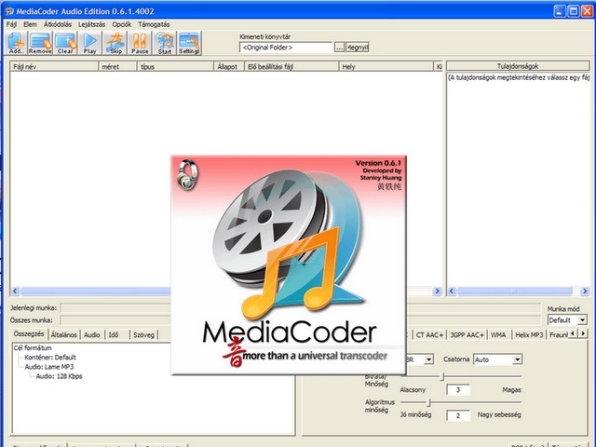Image resolution: width=596 pixels, height=447 pixels.
Task: Click the Remove toolbar icon
Action: coord(40,44)
